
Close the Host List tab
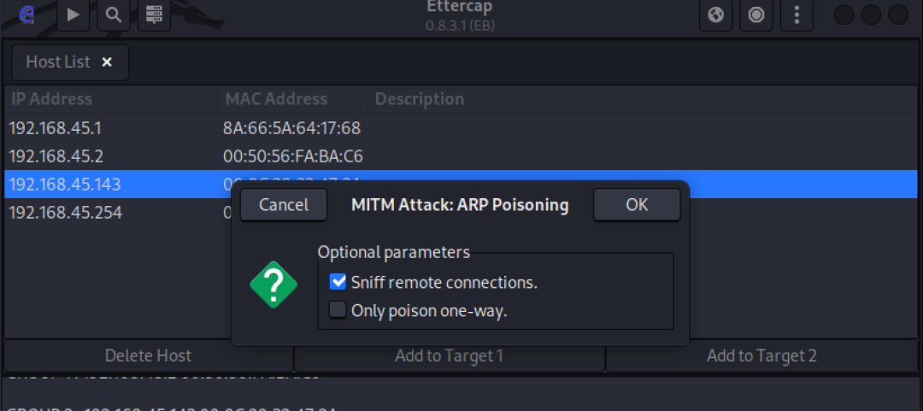click(107, 62)
